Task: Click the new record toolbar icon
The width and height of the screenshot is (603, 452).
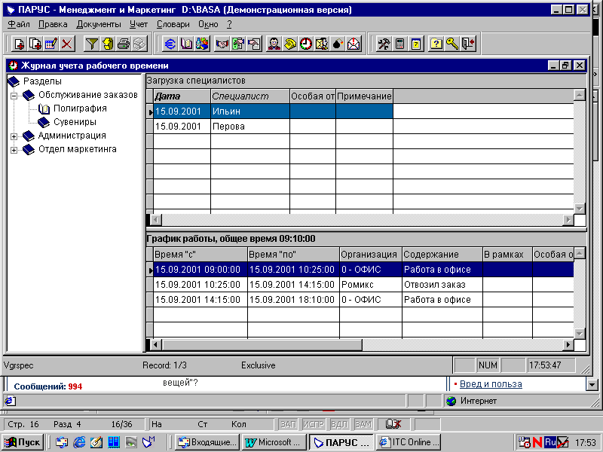Action: click(x=19, y=44)
